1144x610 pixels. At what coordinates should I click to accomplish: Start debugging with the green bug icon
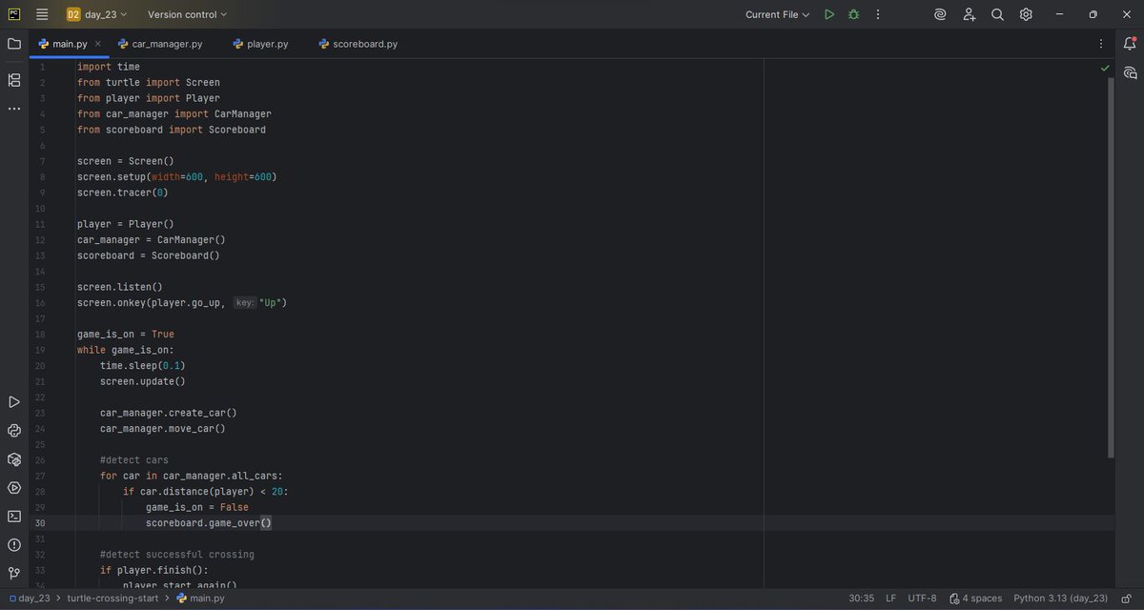click(x=853, y=14)
